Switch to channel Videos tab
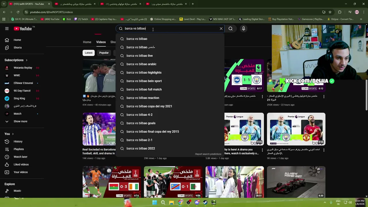368x207 pixels. (101, 42)
